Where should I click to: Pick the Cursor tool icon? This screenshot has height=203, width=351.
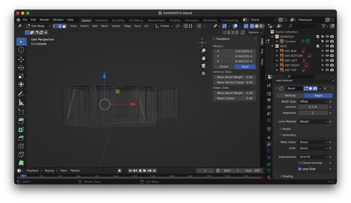[21, 50]
